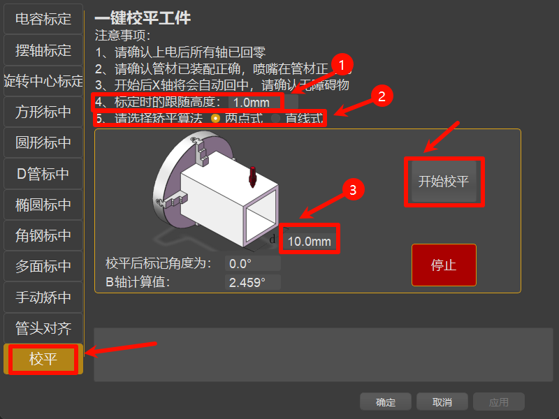Image resolution: width=559 pixels, height=419 pixels.
Task: Open the 方形标中 page
Action: tap(43, 112)
